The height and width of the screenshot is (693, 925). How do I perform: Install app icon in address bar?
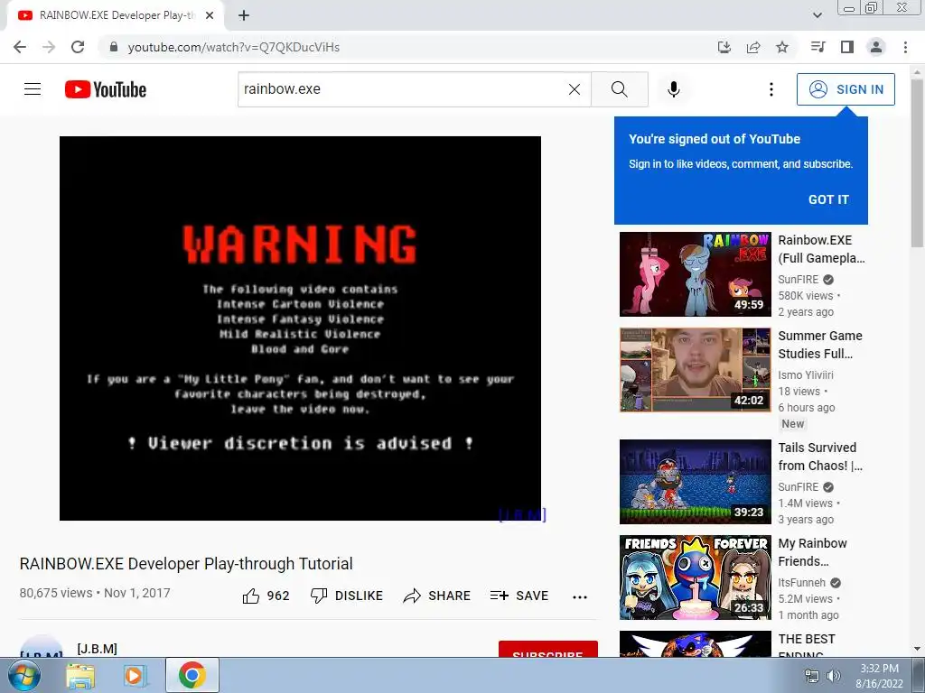coord(724,47)
